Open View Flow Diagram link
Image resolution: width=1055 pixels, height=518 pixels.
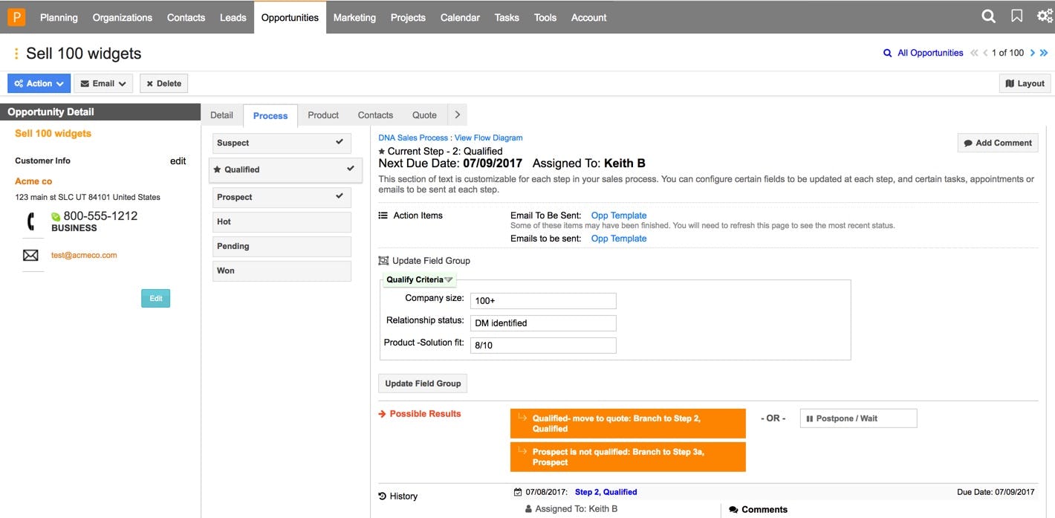click(488, 137)
